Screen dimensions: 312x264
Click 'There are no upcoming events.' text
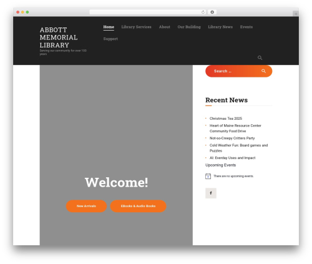[233, 176]
